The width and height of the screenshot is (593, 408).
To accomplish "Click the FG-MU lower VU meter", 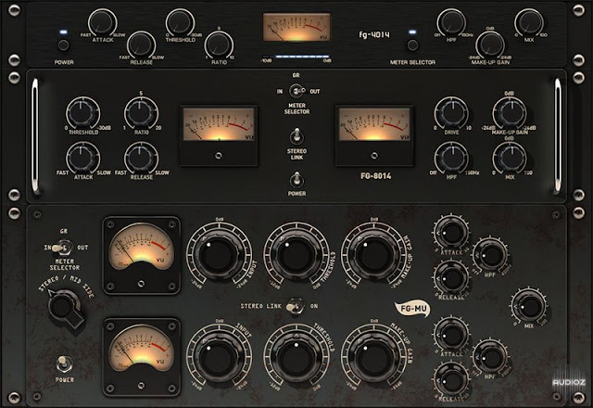I will coord(142,349).
